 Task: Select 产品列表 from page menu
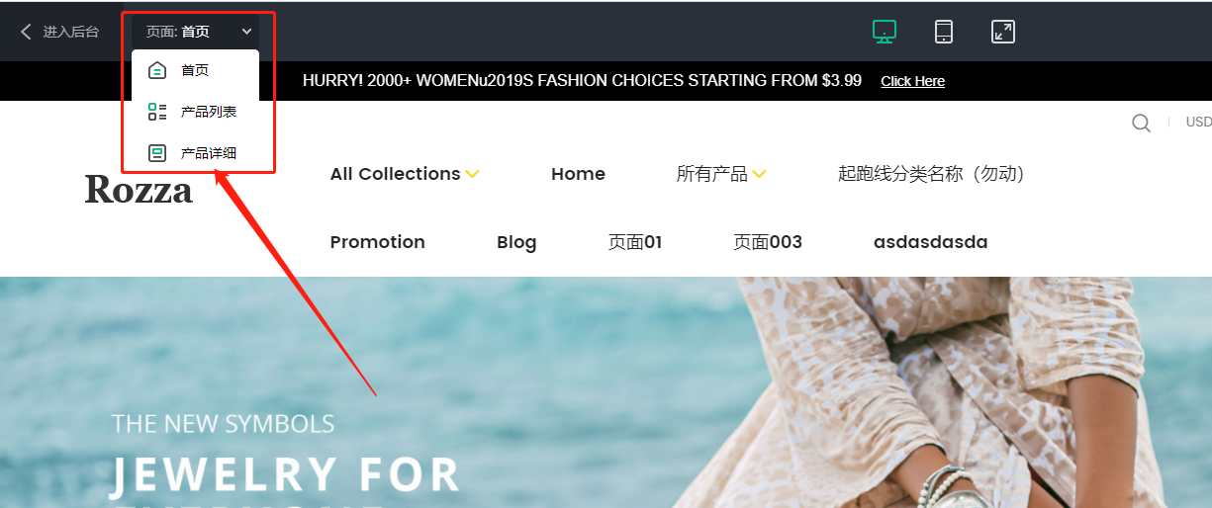click(x=195, y=112)
